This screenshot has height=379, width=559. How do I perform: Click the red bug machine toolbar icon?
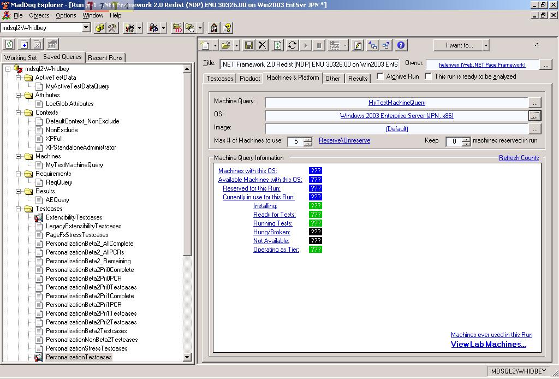pos(129,28)
